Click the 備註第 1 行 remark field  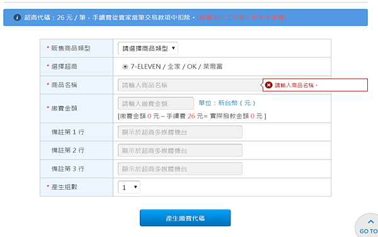coord(180,132)
